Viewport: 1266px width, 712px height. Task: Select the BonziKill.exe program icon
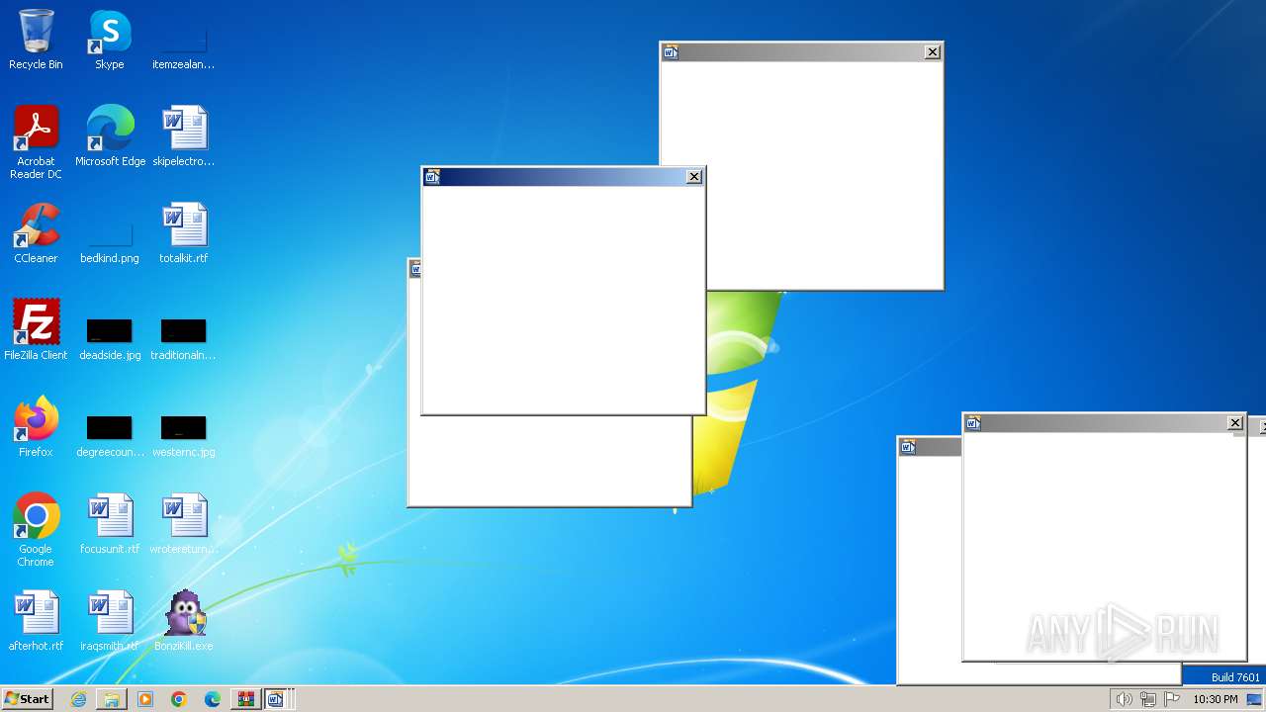click(x=184, y=621)
